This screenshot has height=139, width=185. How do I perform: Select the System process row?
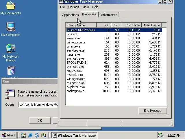114,34
